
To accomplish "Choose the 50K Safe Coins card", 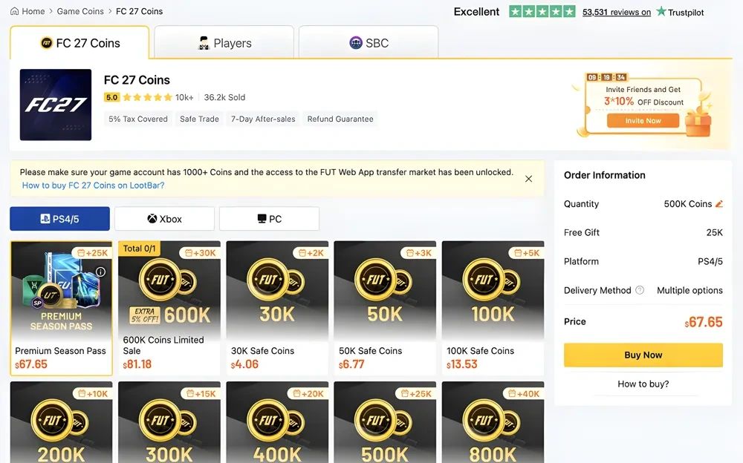I will pos(385,308).
